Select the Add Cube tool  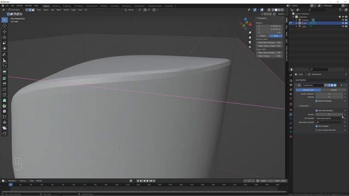tap(4, 66)
